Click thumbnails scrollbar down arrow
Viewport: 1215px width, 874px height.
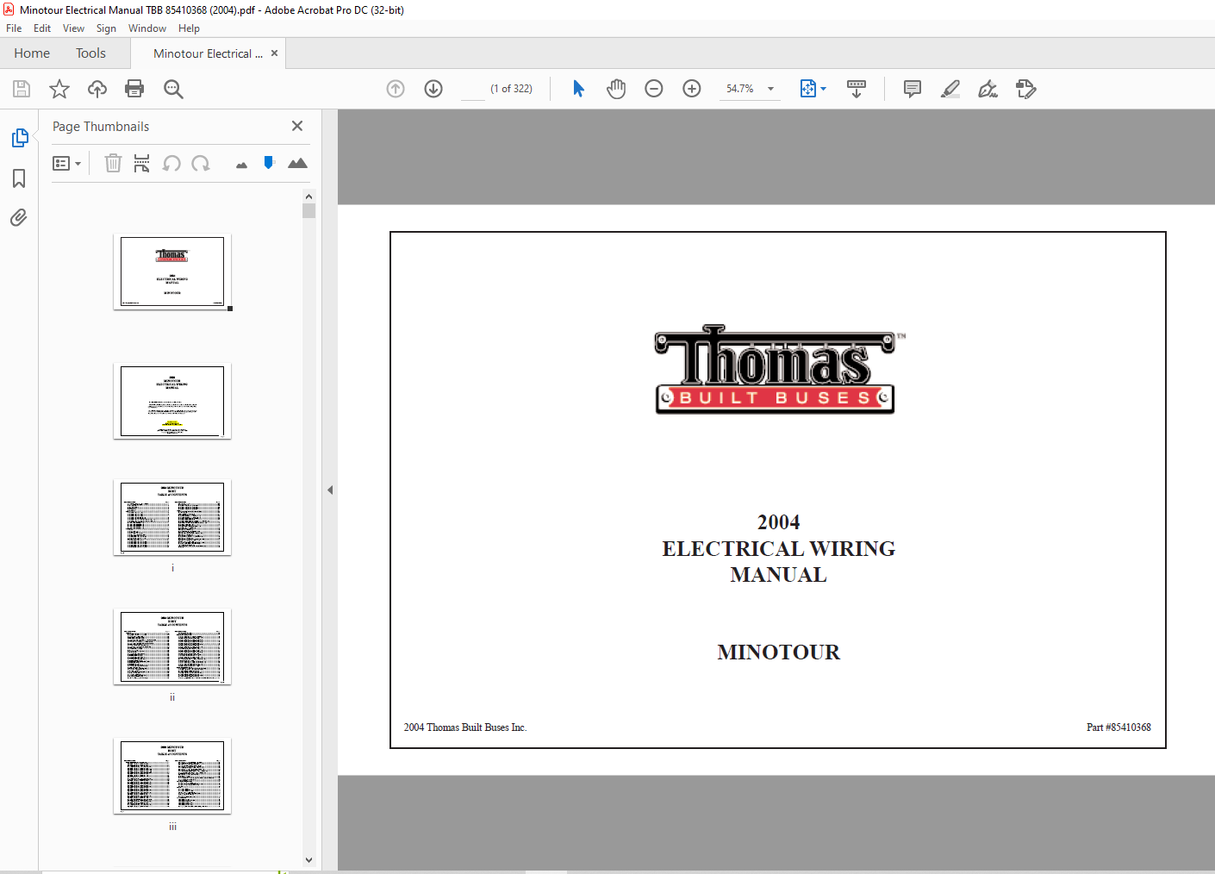[x=308, y=859]
